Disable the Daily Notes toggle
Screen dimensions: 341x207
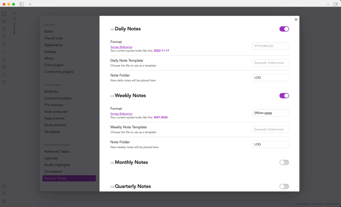click(x=284, y=29)
